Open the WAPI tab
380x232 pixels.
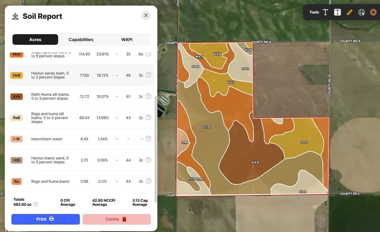point(127,39)
